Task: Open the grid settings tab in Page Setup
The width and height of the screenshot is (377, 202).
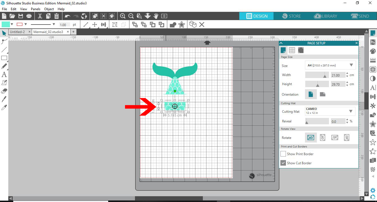Action: click(292, 50)
